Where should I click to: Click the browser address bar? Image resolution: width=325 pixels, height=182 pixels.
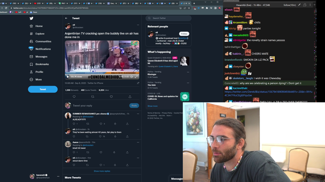(93, 8)
